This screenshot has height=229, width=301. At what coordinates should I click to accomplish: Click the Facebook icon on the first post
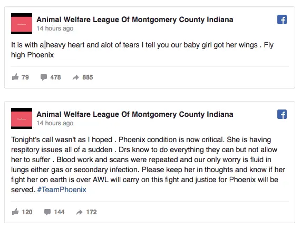pos(282,19)
